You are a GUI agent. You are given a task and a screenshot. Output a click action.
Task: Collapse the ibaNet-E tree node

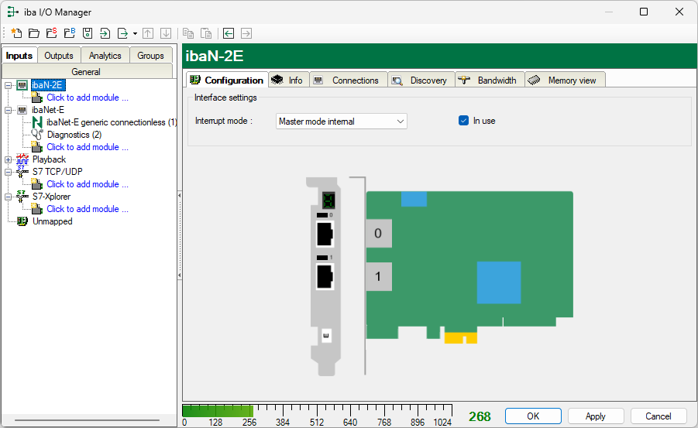click(9, 110)
